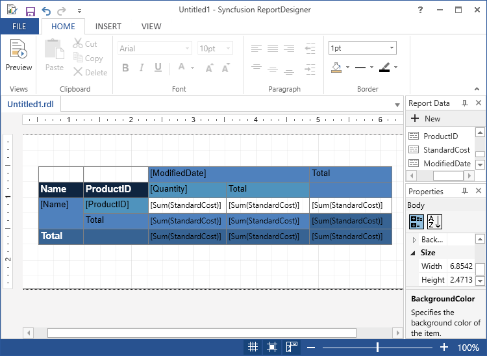The height and width of the screenshot is (356, 487).
Task: Click the Save icon in quick access toolbar
Action: 30,11
